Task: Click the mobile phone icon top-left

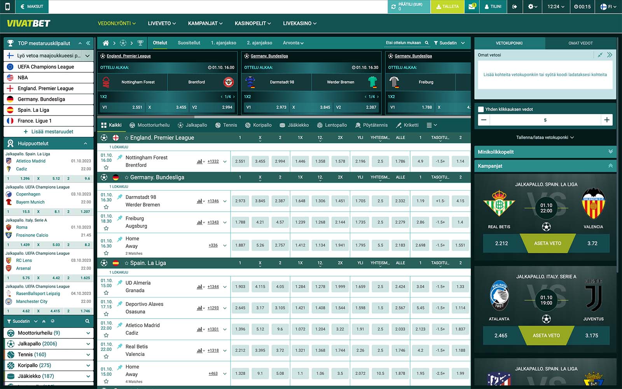Action: click(x=7, y=7)
